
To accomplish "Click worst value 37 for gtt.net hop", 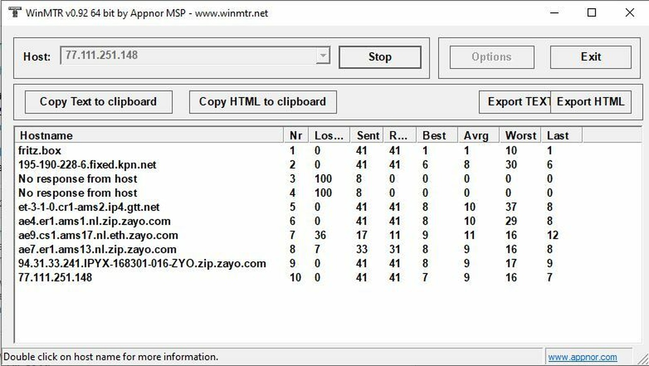I will (x=511, y=207).
